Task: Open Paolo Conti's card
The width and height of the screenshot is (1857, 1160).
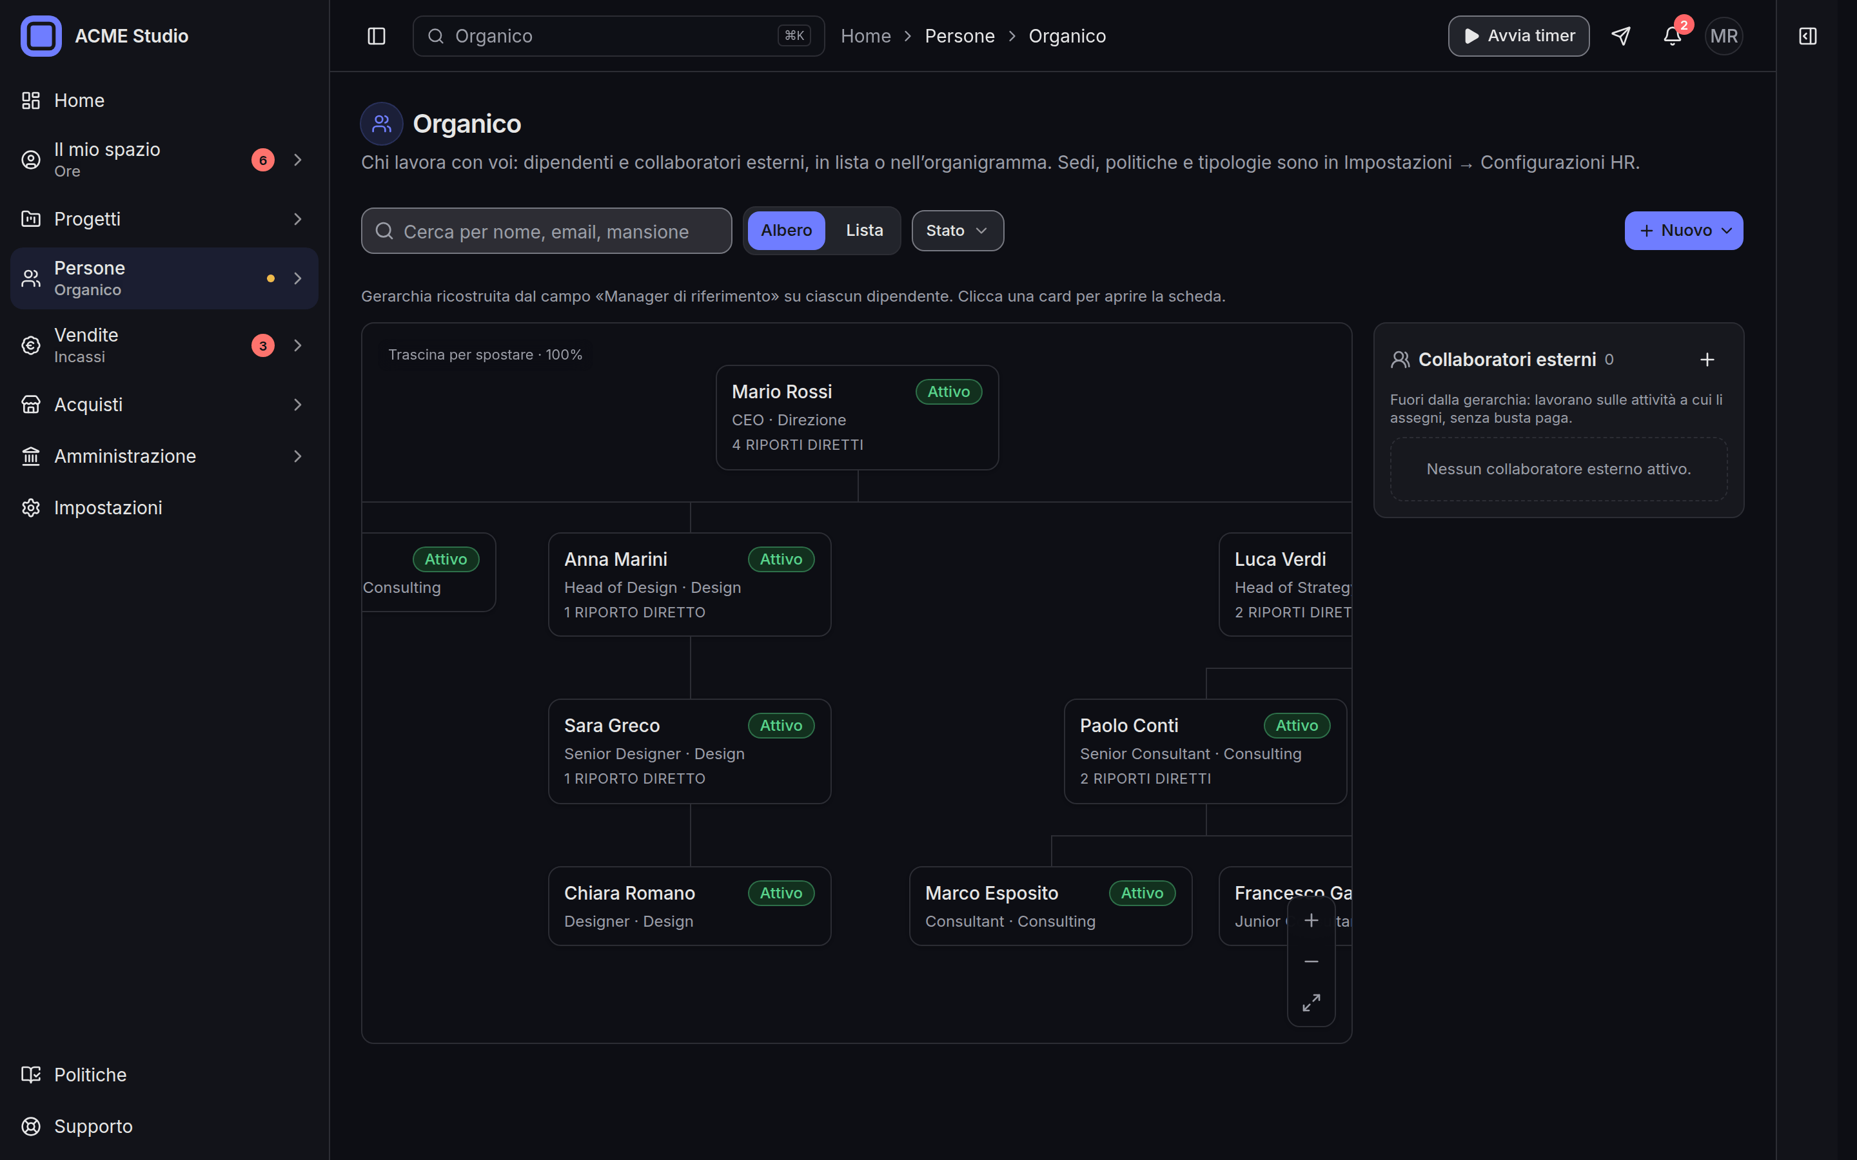Action: (1204, 751)
